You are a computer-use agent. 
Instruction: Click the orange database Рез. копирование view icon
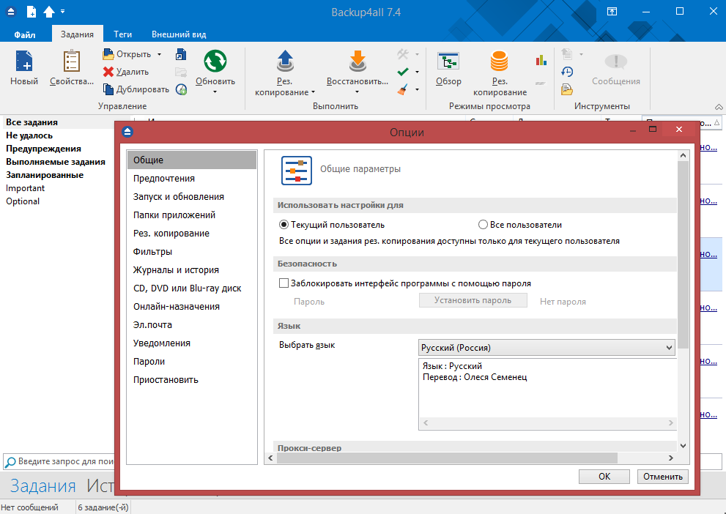click(x=499, y=61)
